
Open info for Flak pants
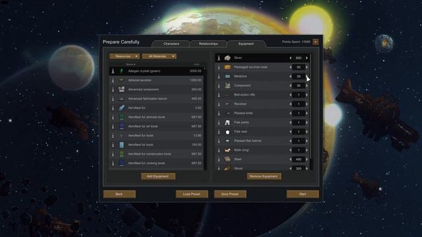pyautogui.click(x=219, y=122)
